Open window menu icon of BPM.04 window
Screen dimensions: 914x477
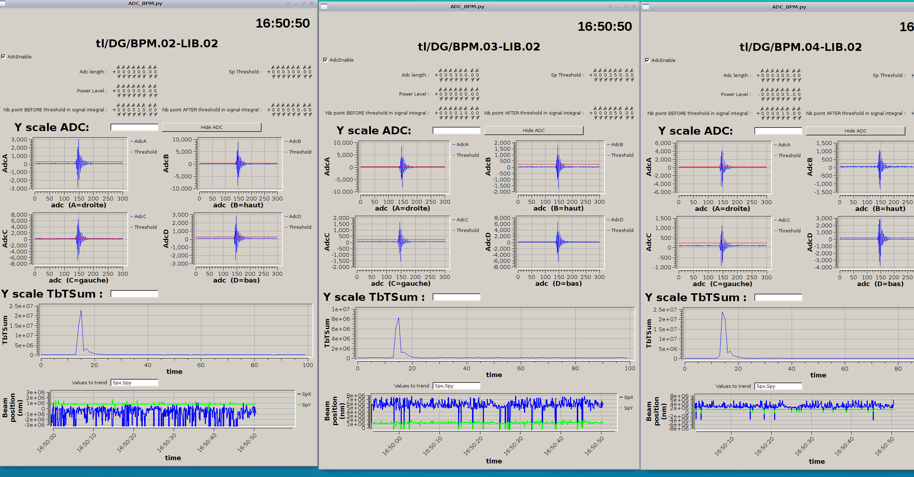tap(646, 7)
